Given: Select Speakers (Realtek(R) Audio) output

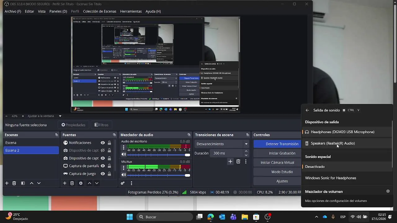Looking at the screenshot, I should click(347, 143).
